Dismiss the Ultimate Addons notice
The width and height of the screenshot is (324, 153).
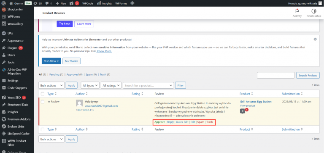(315, 39)
